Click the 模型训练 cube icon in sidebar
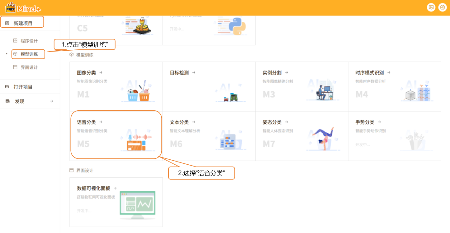 15,54
